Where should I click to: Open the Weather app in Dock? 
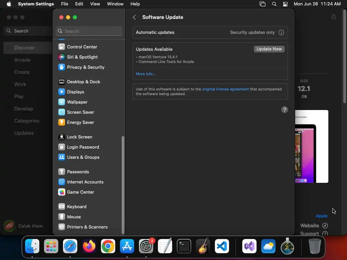point(268,246)
